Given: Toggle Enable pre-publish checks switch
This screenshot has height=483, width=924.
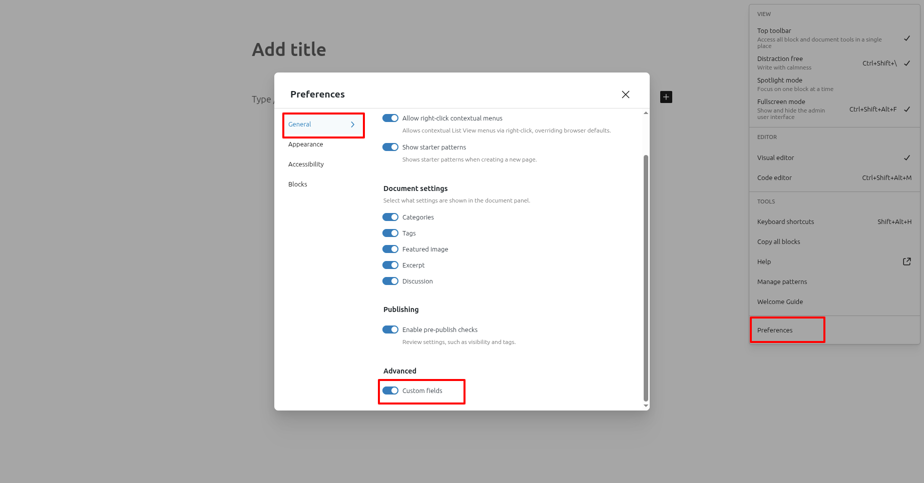Looking at the screenshot, I should click(390, 330).
